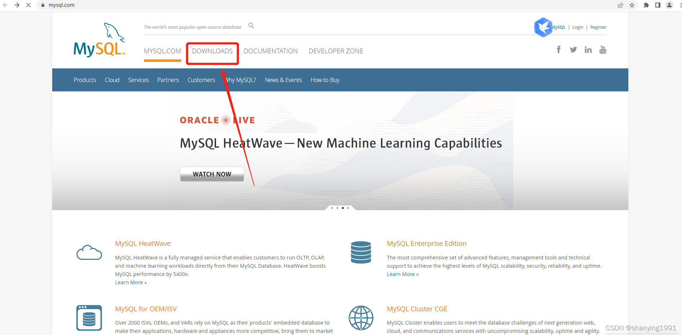Click the Register link
Screen dimensions: 682x335
pyautogui.click(x=598, y=27)
